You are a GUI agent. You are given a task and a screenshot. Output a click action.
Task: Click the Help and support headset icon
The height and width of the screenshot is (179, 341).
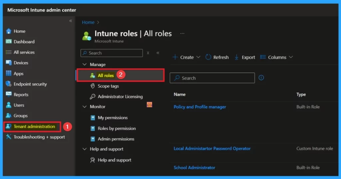point(93,160)
